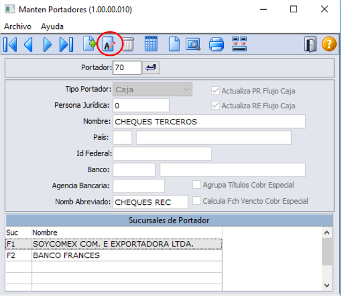Open the Ayuda menu
Screen dimensions: 341x296
52,26
